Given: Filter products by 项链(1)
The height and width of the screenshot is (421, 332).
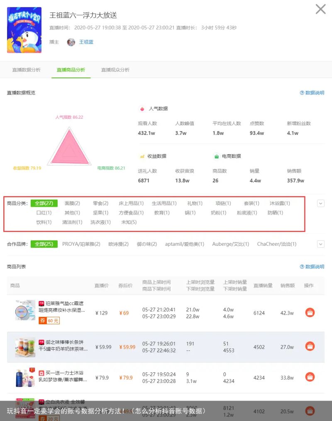Looking at the screenshot, I should 223,203.
